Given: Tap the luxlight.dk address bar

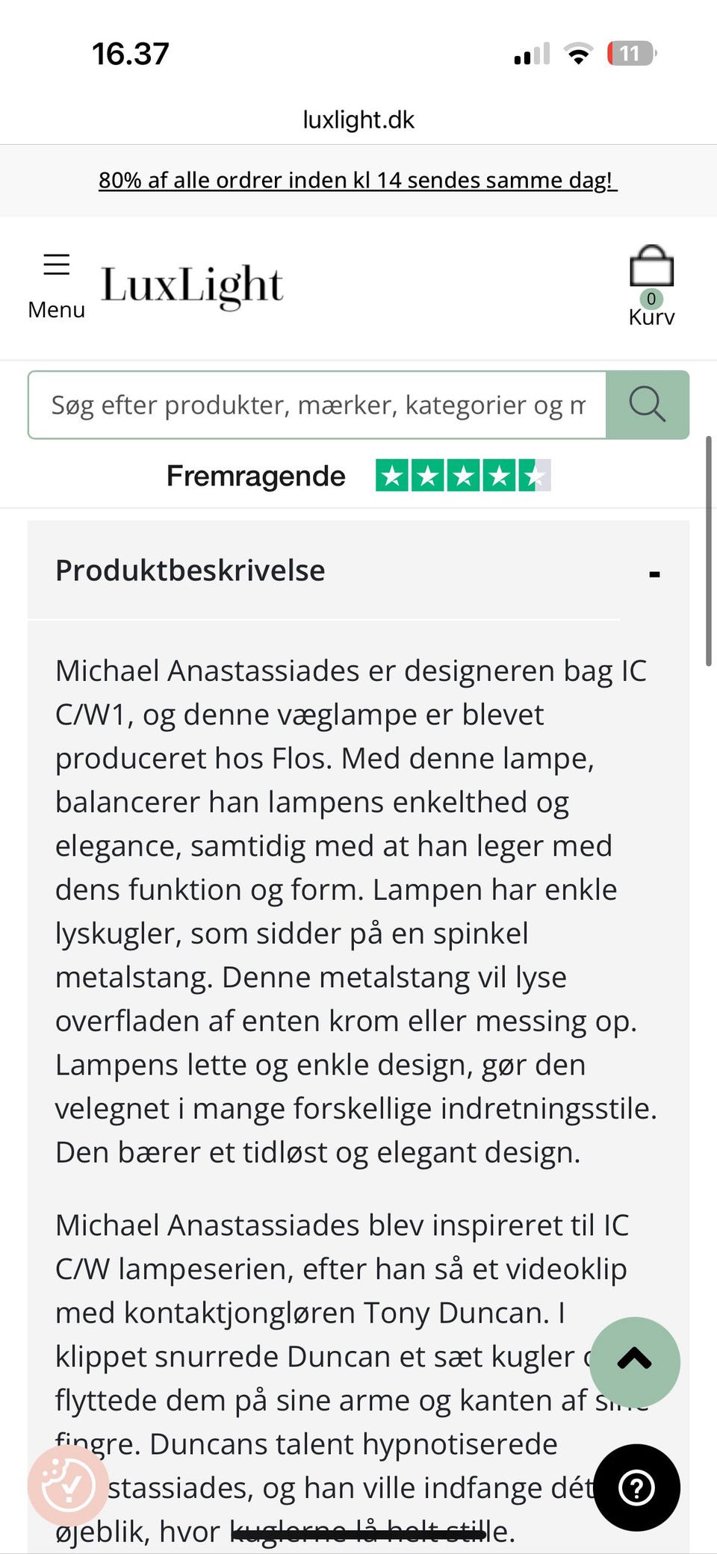Looking at the screenshot, I should click(358, 119).
